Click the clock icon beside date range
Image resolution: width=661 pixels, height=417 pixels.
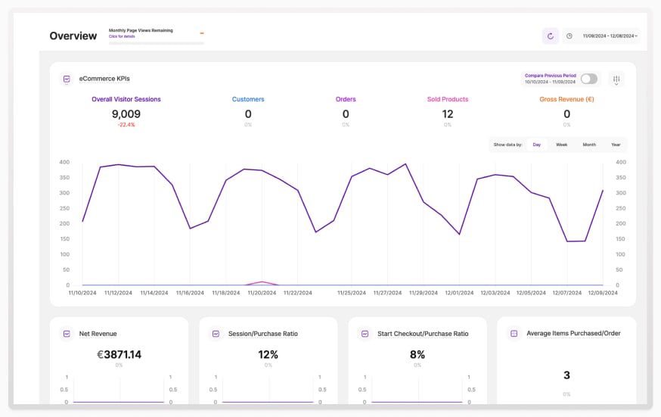click(x=569, y=36)
